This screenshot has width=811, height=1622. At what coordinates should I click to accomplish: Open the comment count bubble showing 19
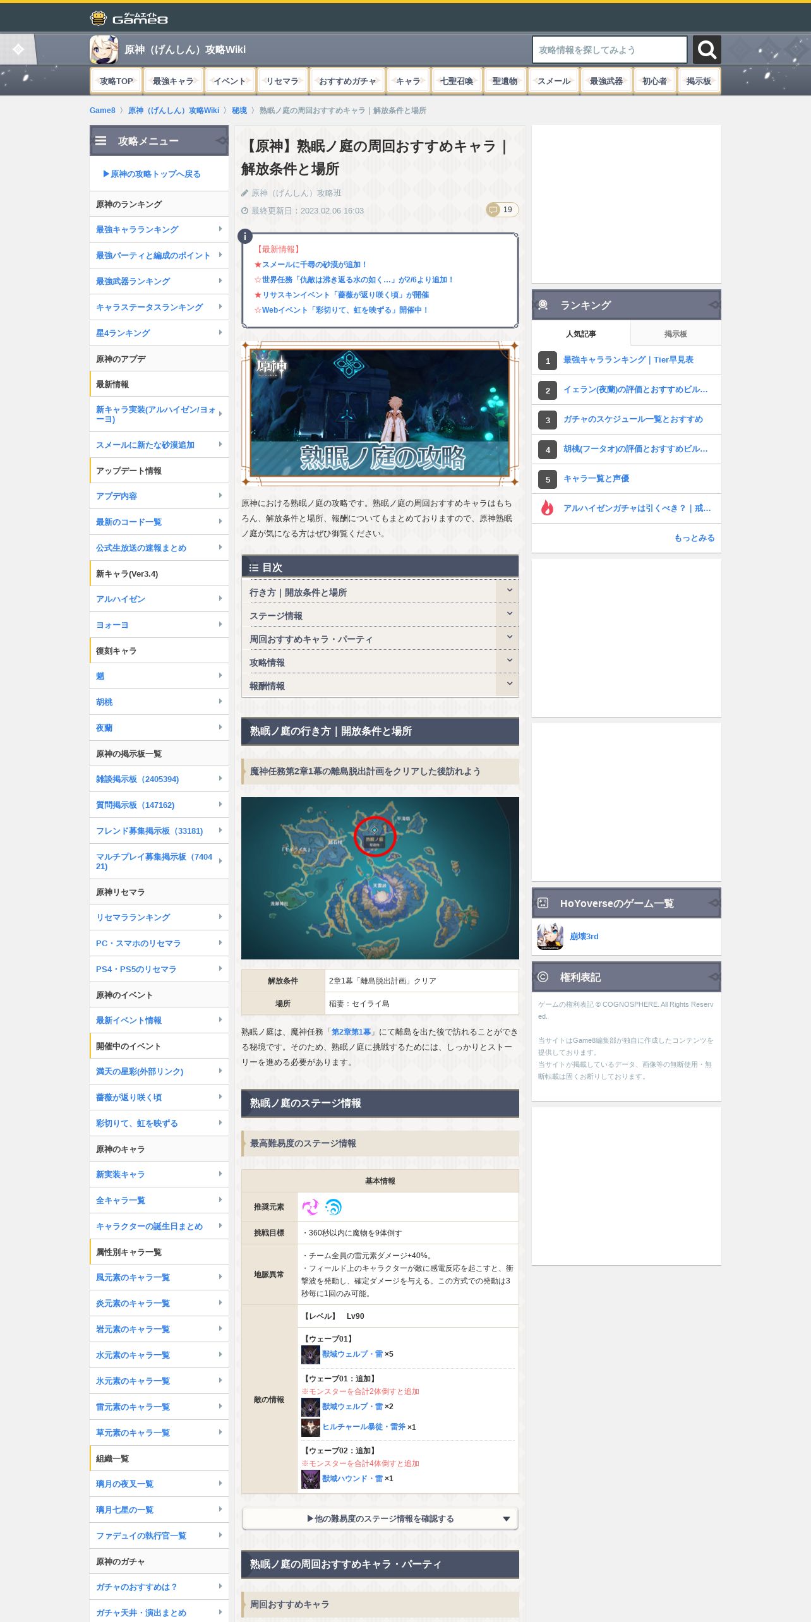click(502, 210)
